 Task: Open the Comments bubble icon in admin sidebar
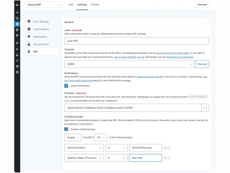[17, 36]
